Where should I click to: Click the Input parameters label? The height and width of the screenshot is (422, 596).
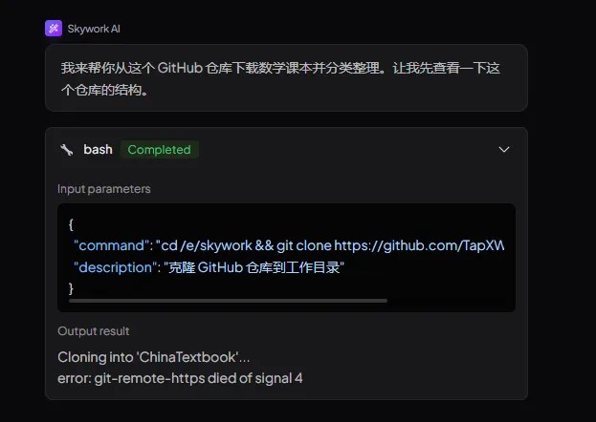point(103,189)
